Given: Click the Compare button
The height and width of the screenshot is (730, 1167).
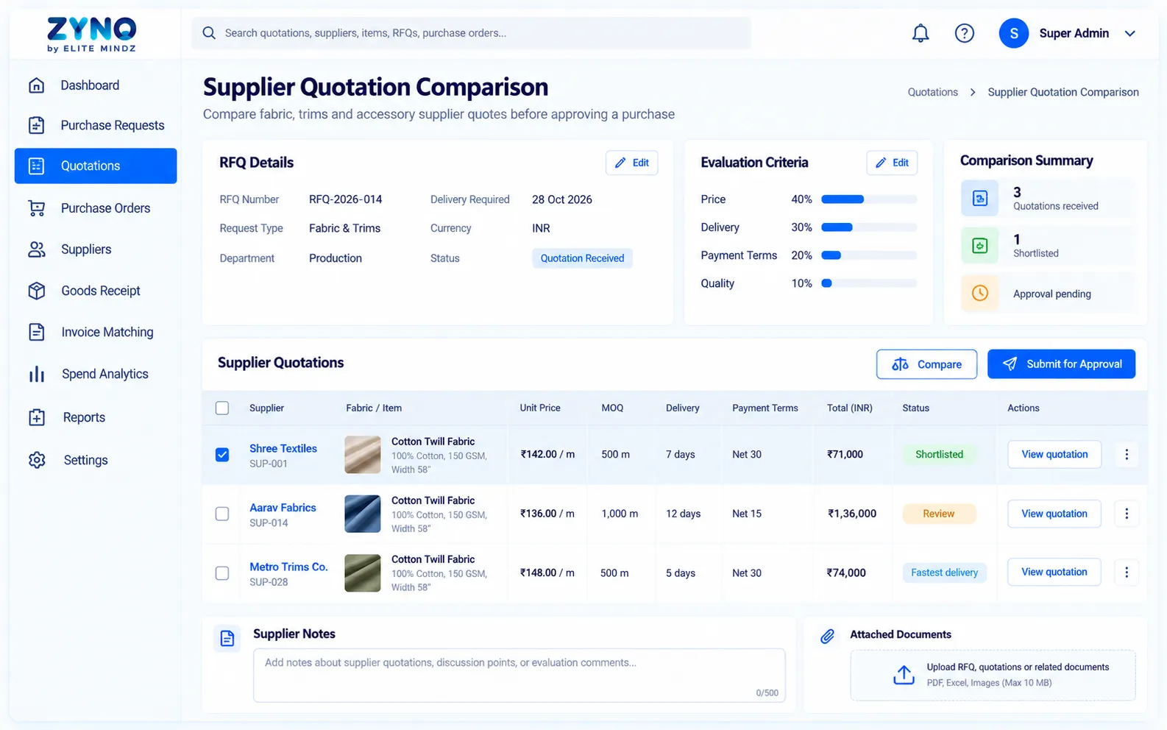Looking at the screenshot, I should click(x=926, y=364).
